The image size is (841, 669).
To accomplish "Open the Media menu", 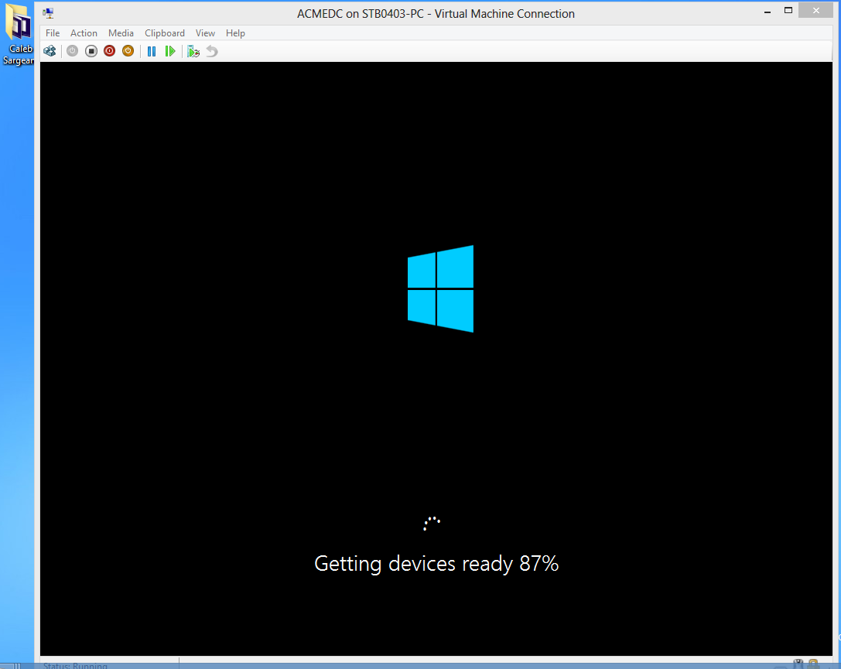I will click(121, 33).
